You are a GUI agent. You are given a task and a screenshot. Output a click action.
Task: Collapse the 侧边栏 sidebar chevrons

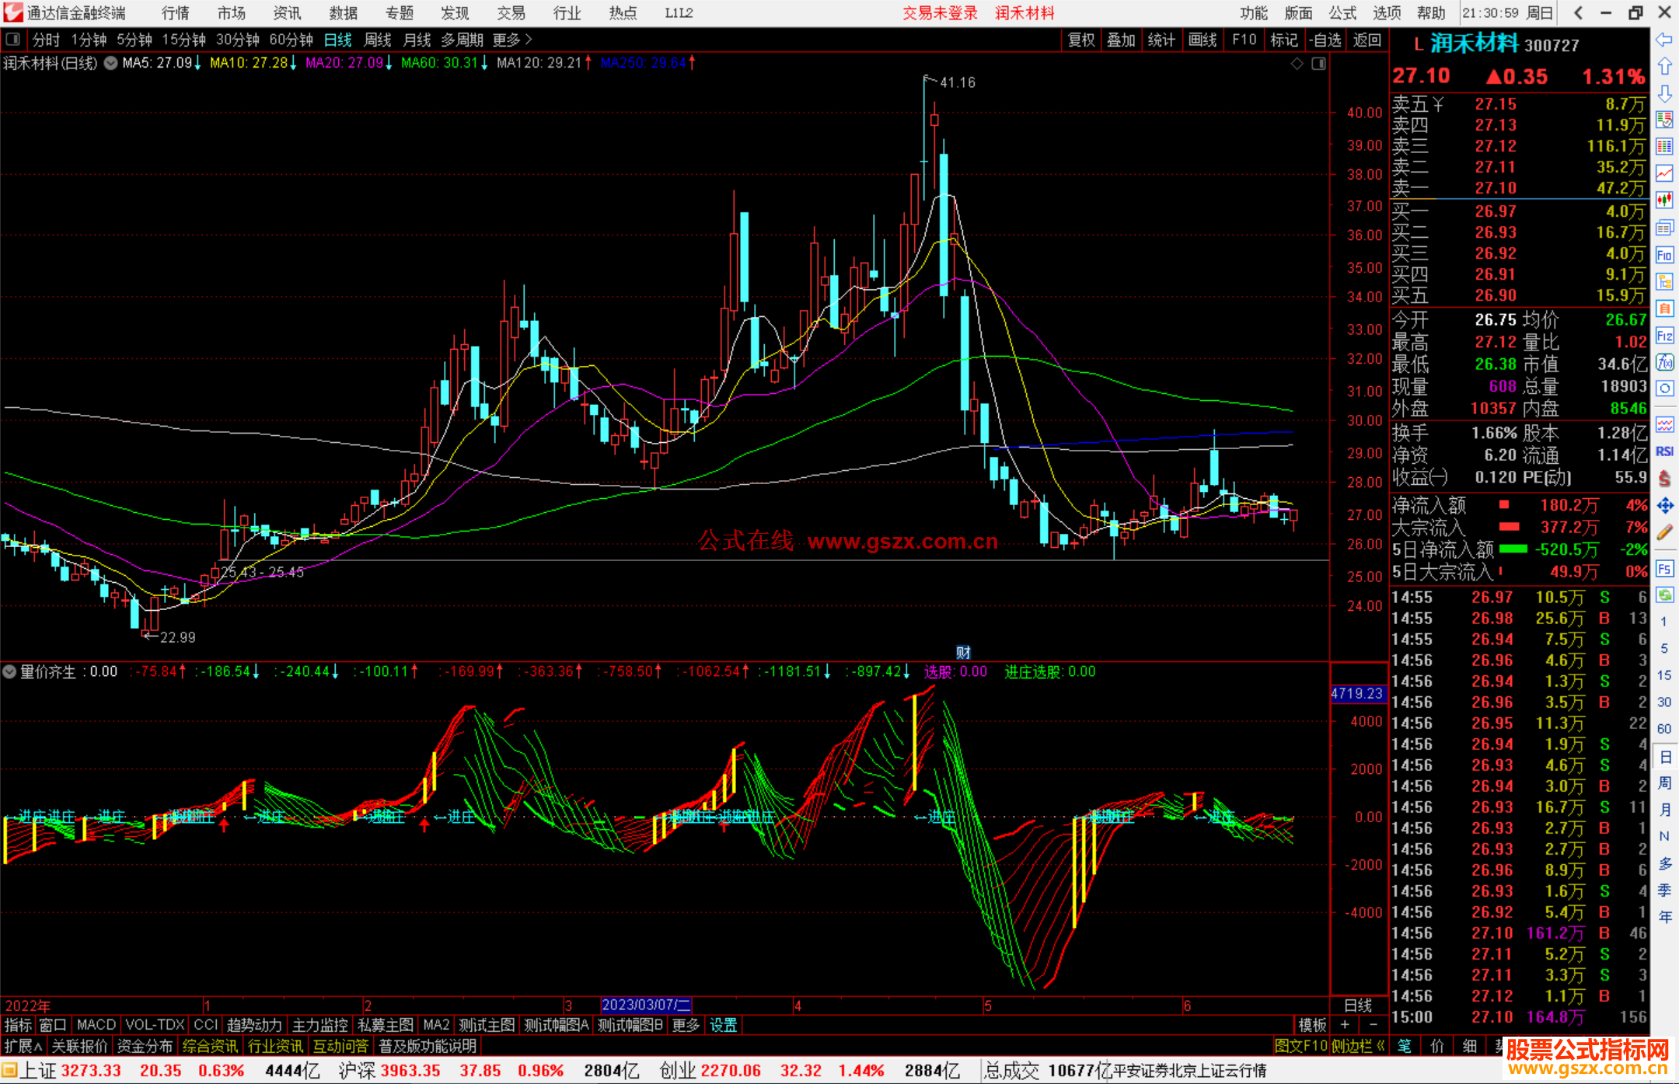[x=1358, y=1046]
